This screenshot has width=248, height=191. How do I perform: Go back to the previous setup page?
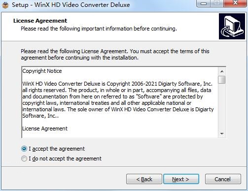(x=144, y=179)
